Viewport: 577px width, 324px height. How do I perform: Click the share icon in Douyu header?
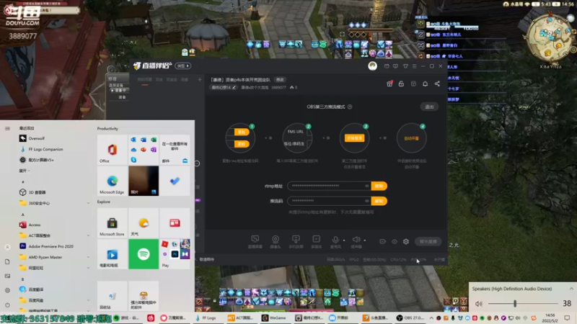click(437, 84)
